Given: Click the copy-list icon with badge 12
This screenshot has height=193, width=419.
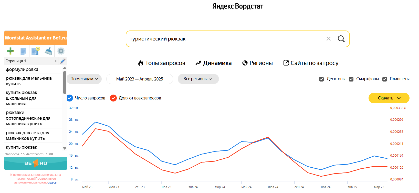Looking at the screenshot, I should (x=35, y=51).
